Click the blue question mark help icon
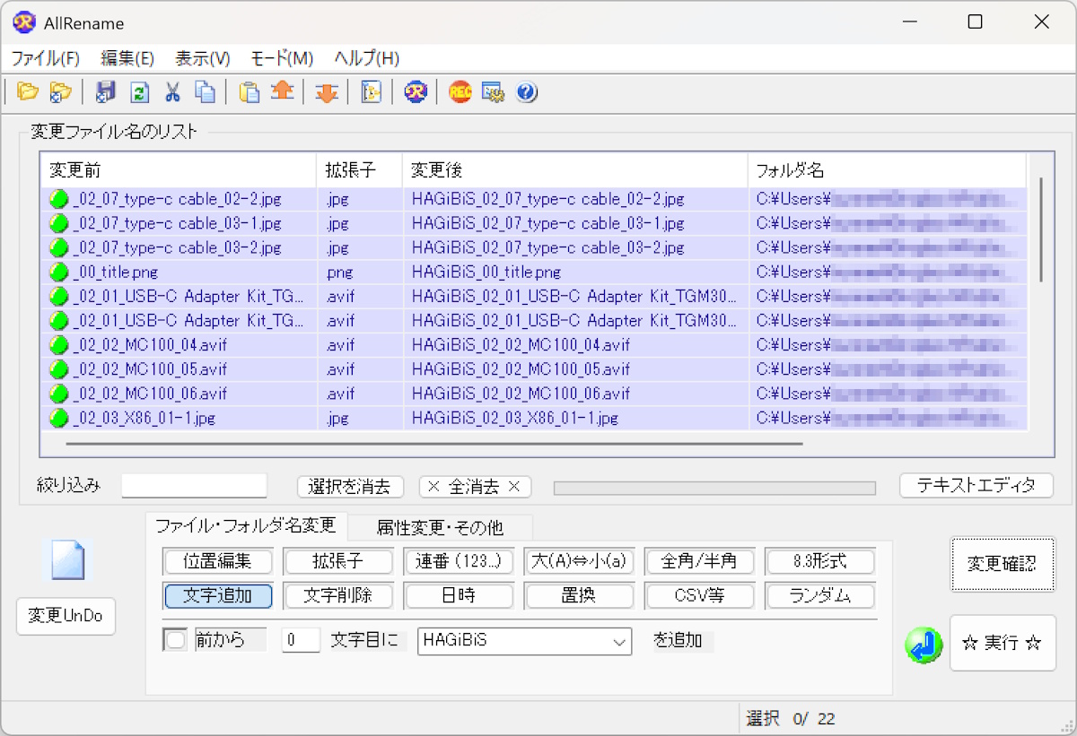This screenshot has width=1077, height=736. (527, 92)
